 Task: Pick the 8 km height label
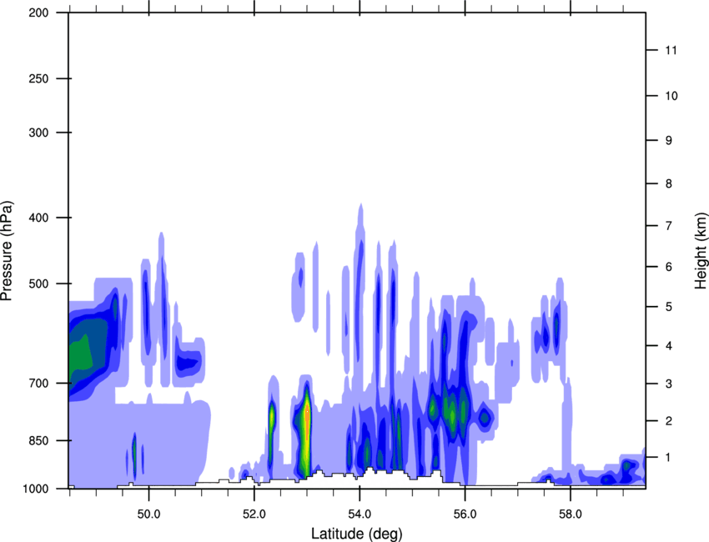coord(669,183)
